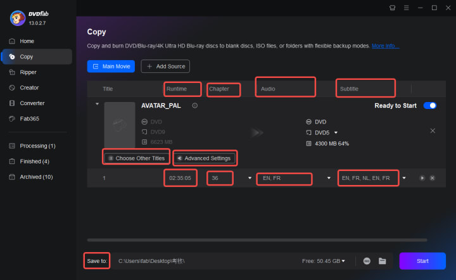
Task: Click the chapter count 36
Action: pyautogui.click(x=215, y=178)
